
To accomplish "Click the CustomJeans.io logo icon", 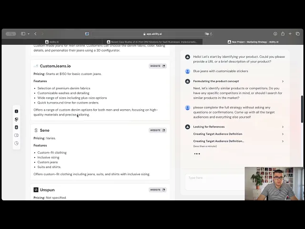I will 36,66.
